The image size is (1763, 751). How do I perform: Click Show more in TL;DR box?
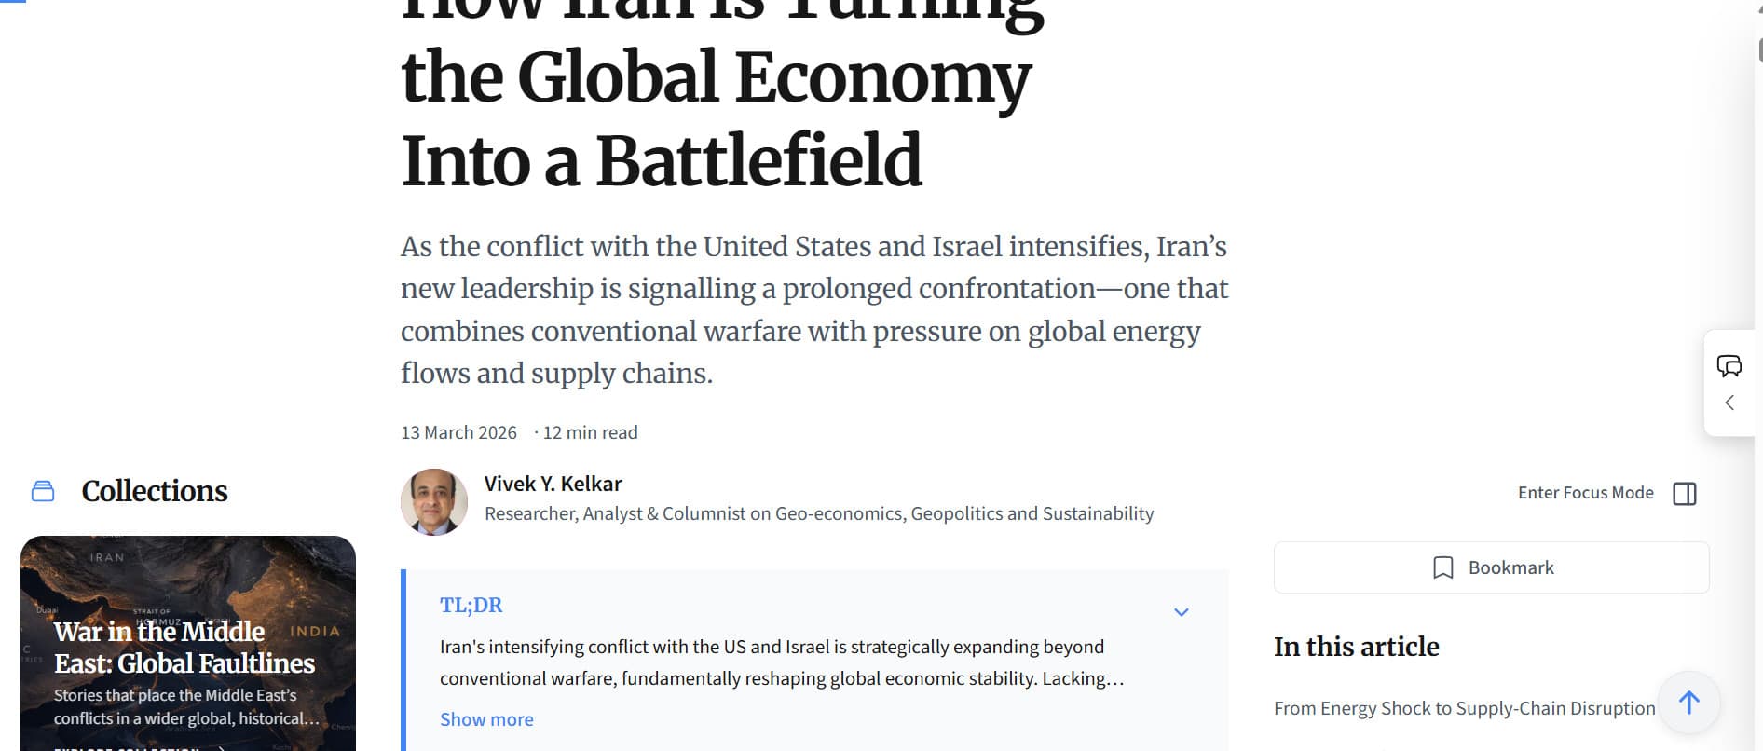point(486,719)
